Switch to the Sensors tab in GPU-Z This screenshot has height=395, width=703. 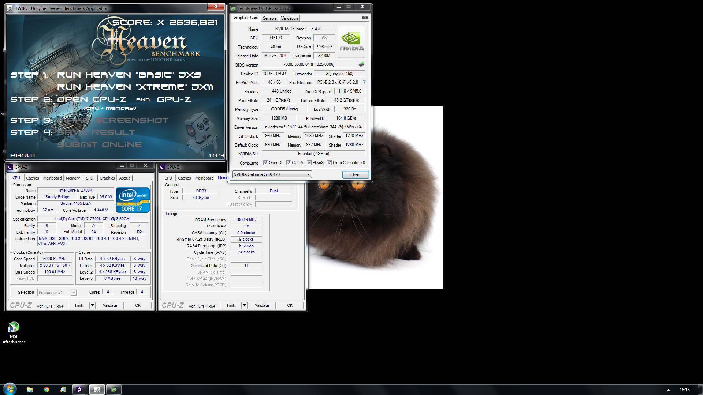pos(269,18)
